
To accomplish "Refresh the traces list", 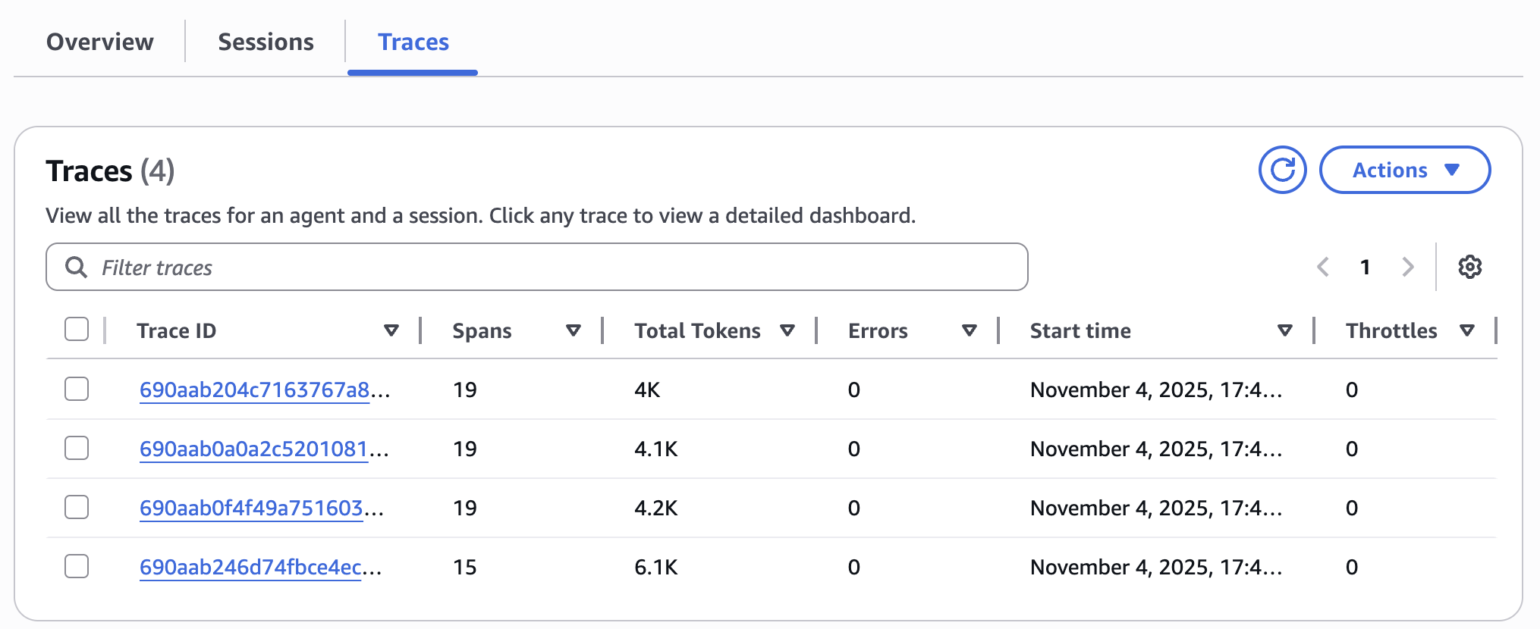I will pos(1282,170).
